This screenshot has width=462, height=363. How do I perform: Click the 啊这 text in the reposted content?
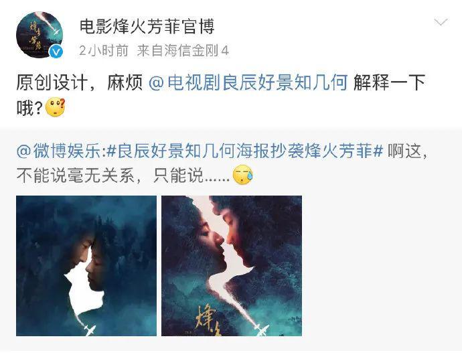[404, 151]
